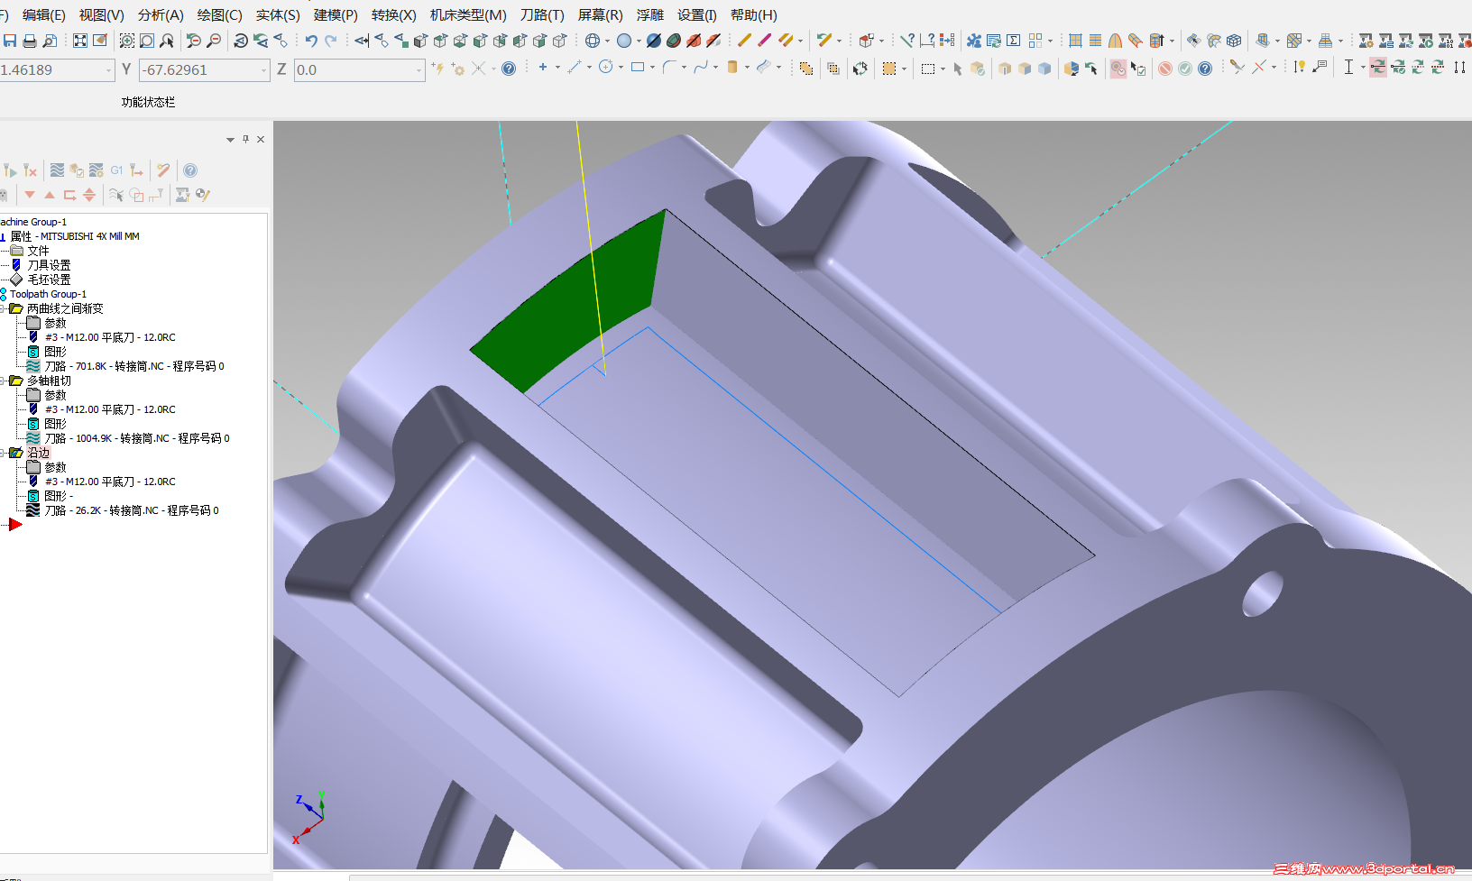
Task: Click the Print icon
Action: coord(30,41)
